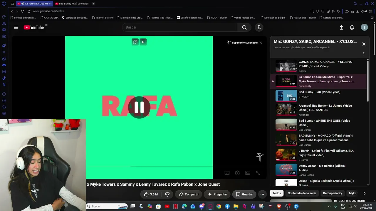The image size is (376, 211).
Task: Open the player icon in Opera sidebar
Action: [4, 94]
